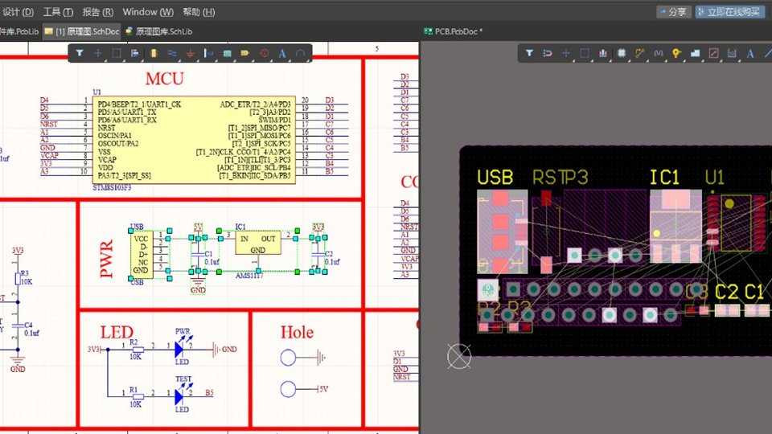Select the GND power port tool
Viewport: 772px width, 434px height.
(190, 53)
